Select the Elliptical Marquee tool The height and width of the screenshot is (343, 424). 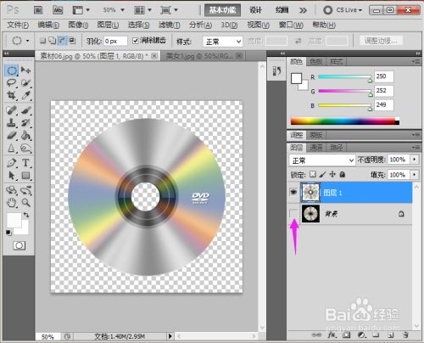click(12, 70)
